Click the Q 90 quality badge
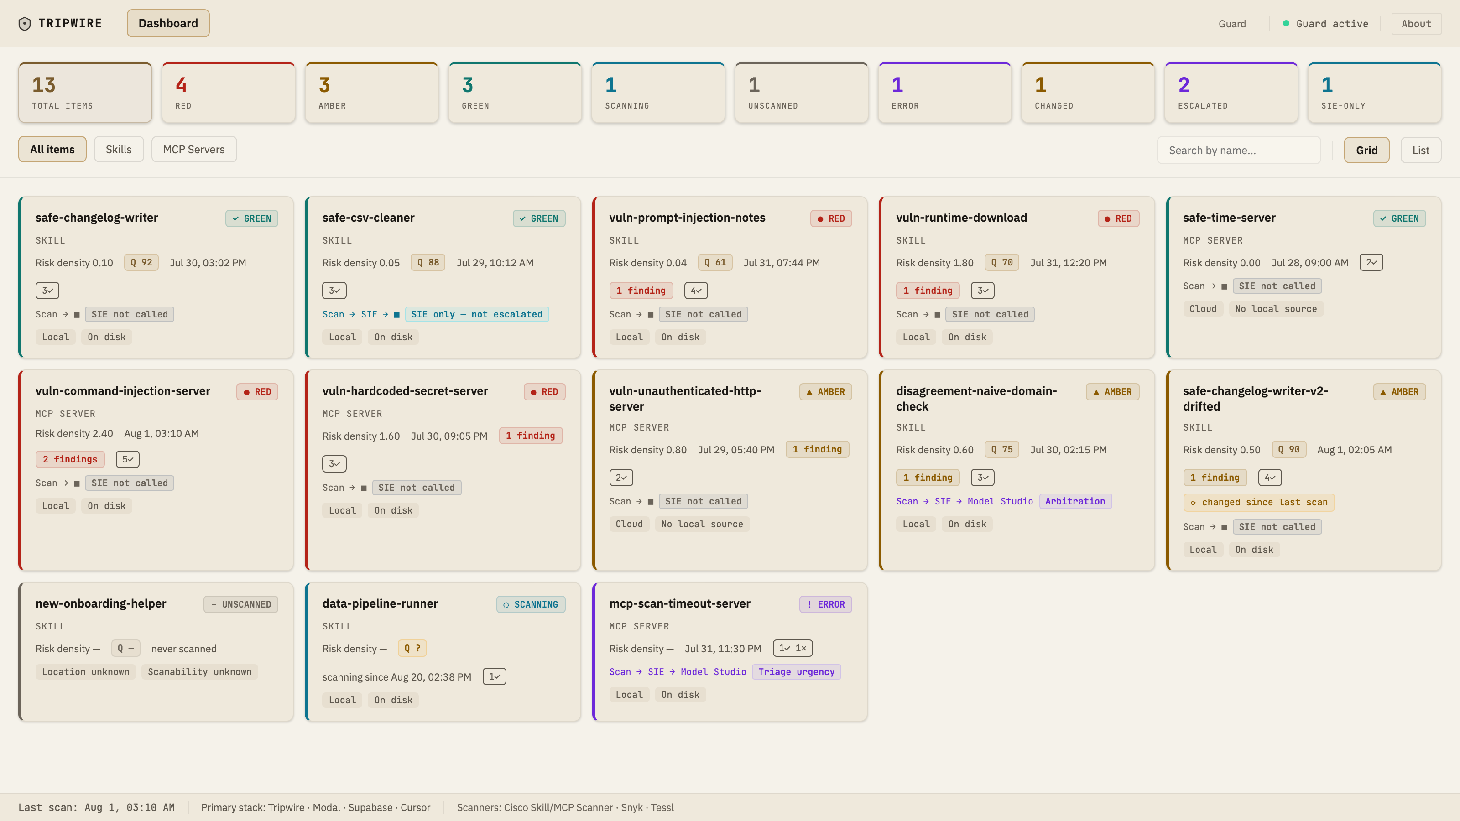This screenshot has height=821, width=1460. pos(1289,449)
